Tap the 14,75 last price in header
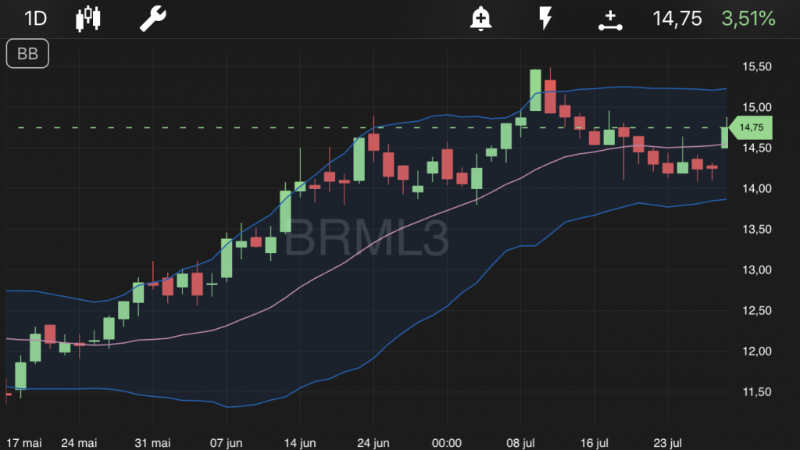 [677, 19]
